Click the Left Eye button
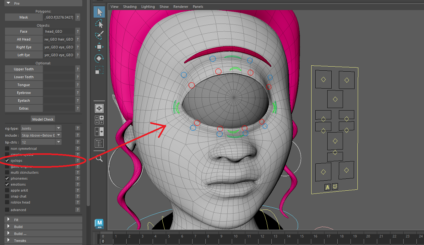 (x=24, y=55)
